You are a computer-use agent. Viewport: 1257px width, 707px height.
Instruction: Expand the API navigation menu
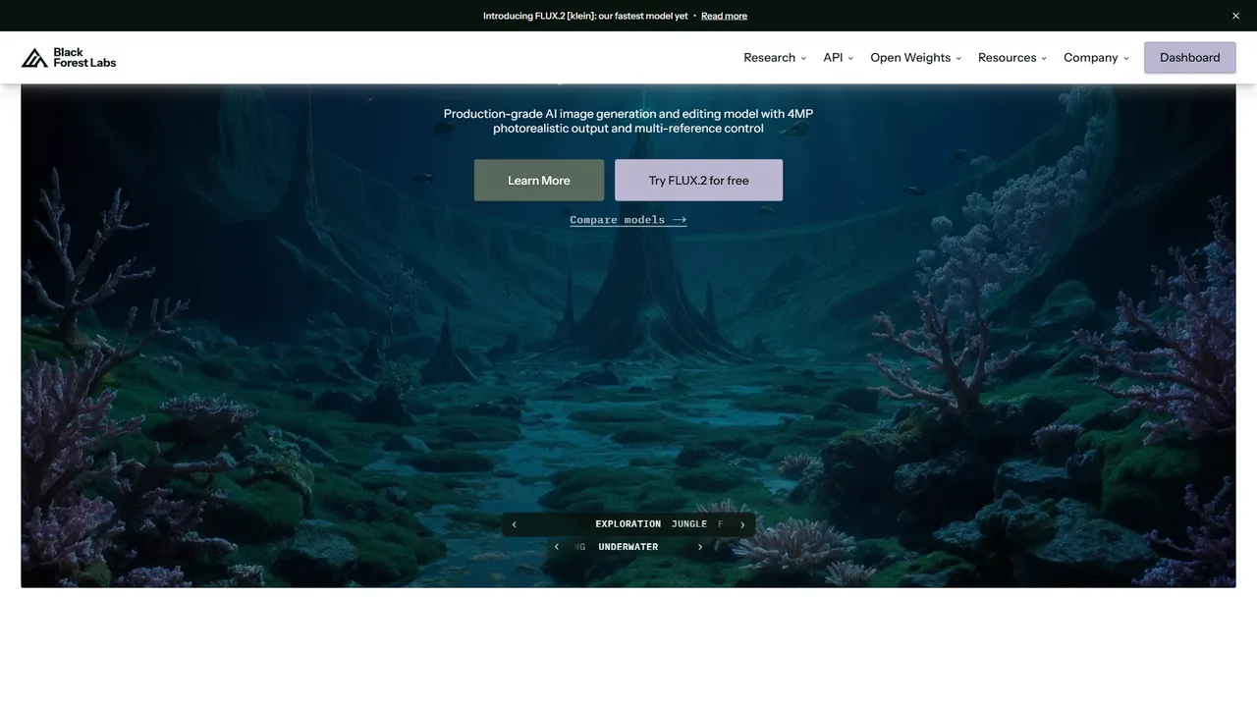838,58
